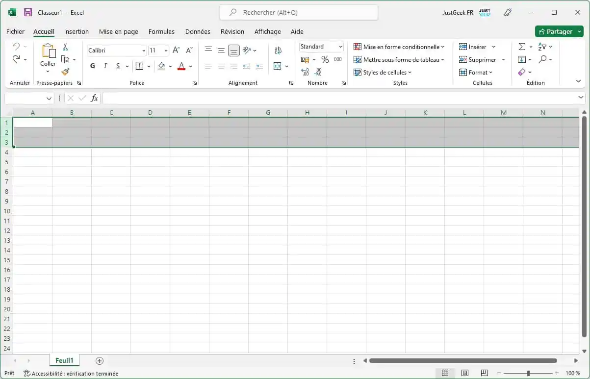Click the Clear eraser icon
This screenshot has width=590, height=379.
[x=522, y=72]
